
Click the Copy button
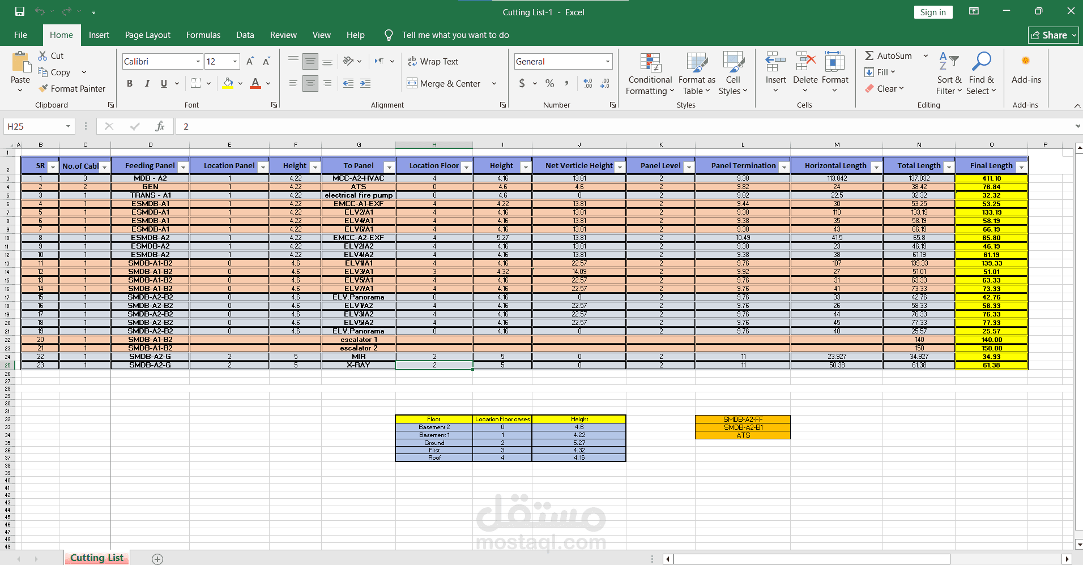tap(55, 72)
